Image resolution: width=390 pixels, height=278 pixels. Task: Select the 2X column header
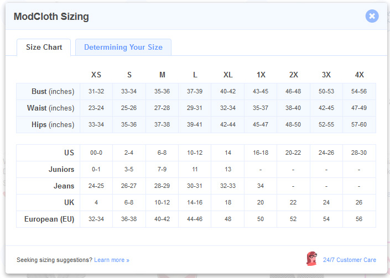click(x=294, y=75)
